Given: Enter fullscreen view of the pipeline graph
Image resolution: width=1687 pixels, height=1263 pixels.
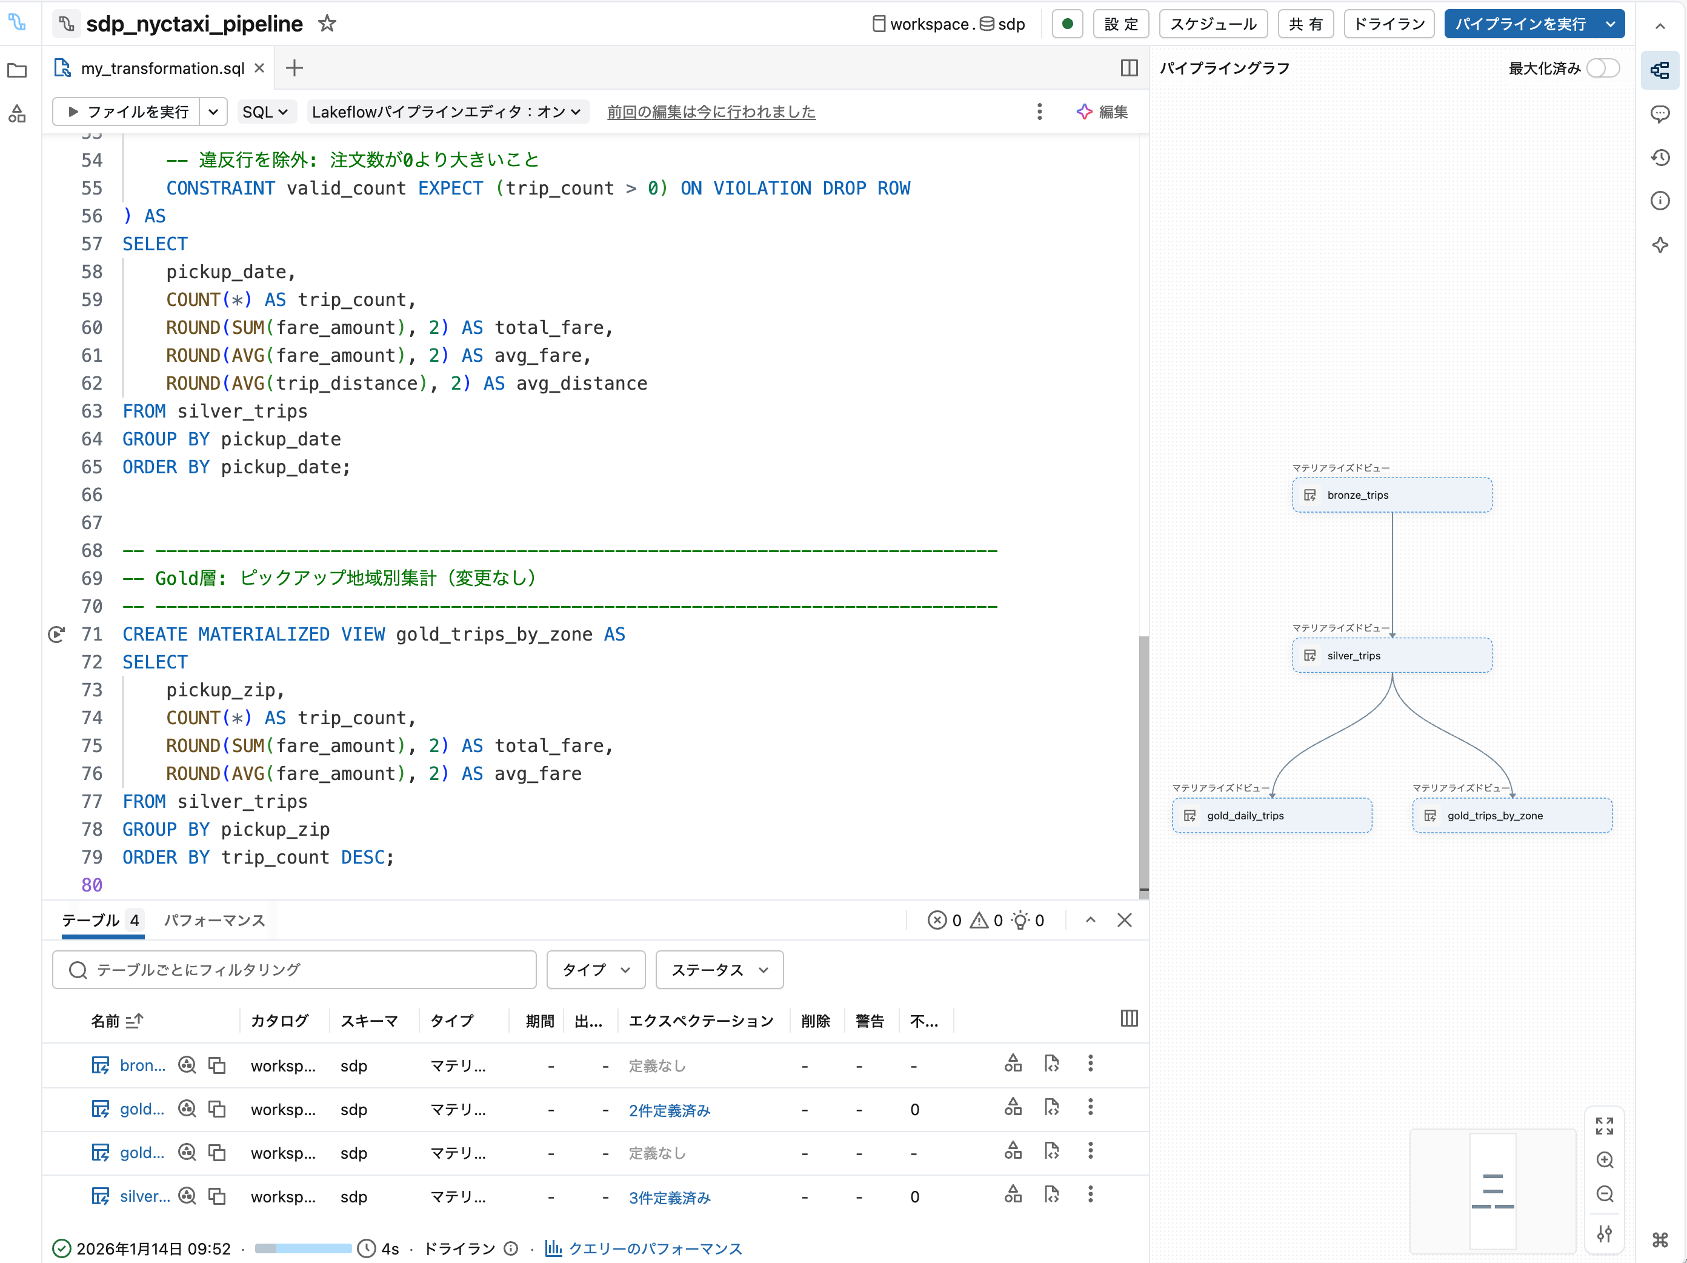Looking at the screenshot, I should pos(1605,1125).
